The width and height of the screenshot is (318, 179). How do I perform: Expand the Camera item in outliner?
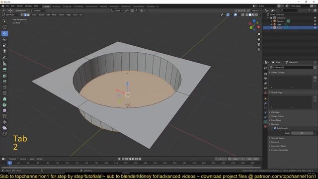(271, 21)
